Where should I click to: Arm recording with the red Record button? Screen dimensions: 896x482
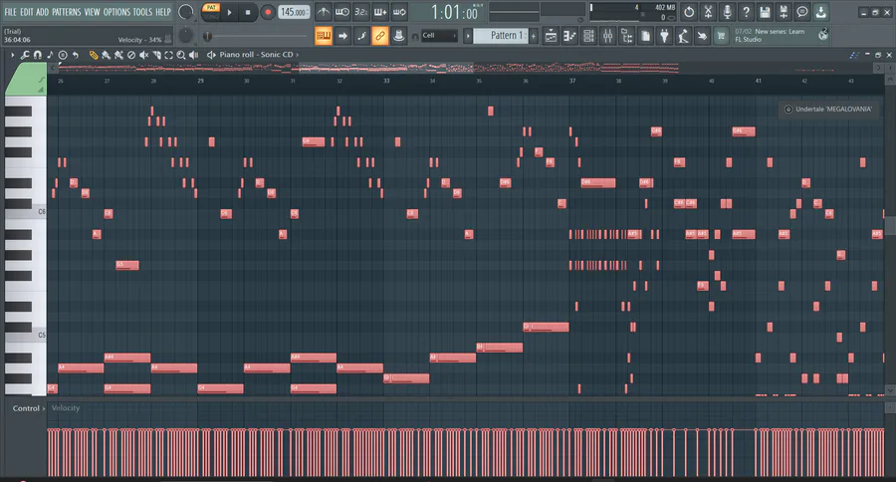tap(268, 12)
